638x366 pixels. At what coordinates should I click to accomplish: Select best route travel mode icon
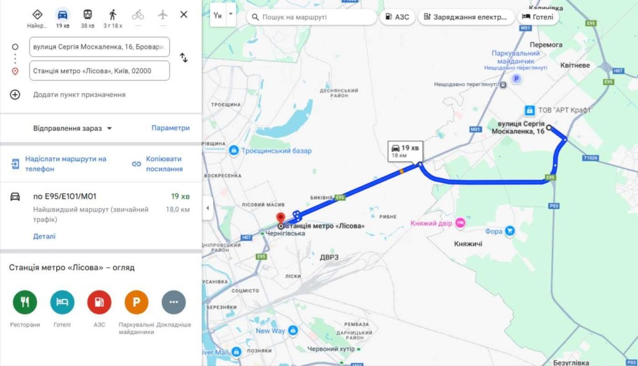point(38,15)
